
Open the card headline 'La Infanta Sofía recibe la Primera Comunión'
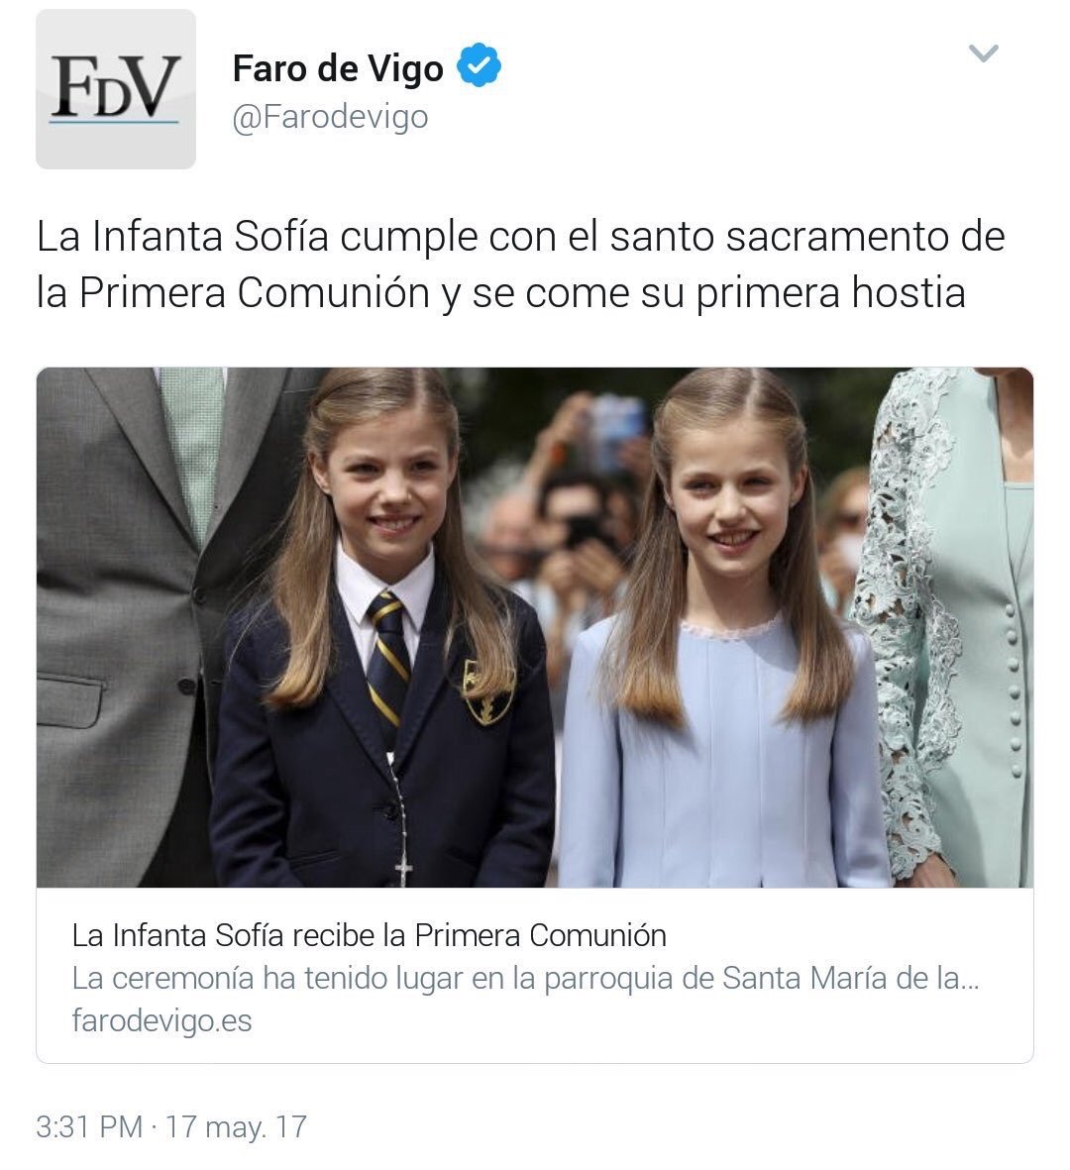click(x=370, y=935)
